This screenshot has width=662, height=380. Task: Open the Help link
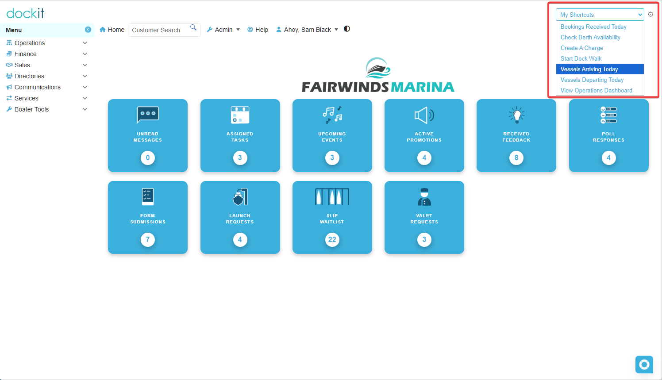tap(258, 30)
